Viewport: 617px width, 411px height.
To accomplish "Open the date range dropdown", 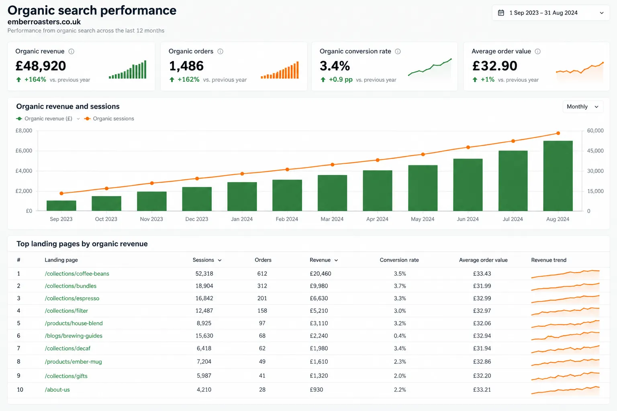I will [x=551, y=13].
